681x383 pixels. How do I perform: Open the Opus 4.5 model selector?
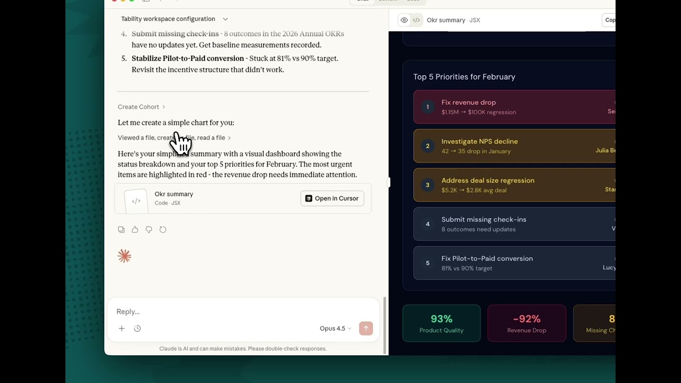335,329
